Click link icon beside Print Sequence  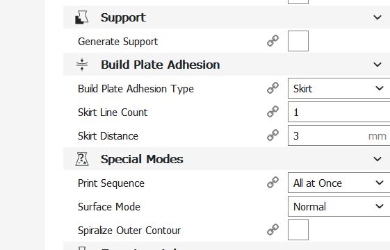[273, 183]
